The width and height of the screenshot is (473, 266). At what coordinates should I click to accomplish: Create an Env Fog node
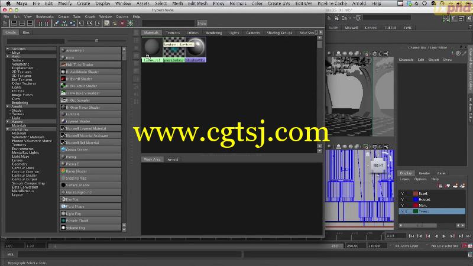tap(90, 199)
